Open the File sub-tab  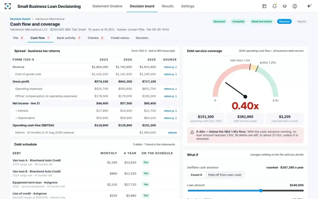[18, 38]
